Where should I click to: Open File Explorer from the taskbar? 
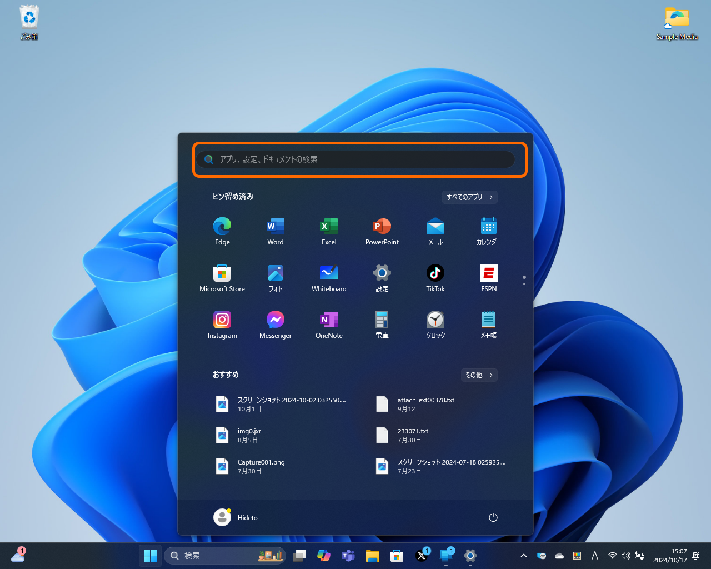[373, 556]
